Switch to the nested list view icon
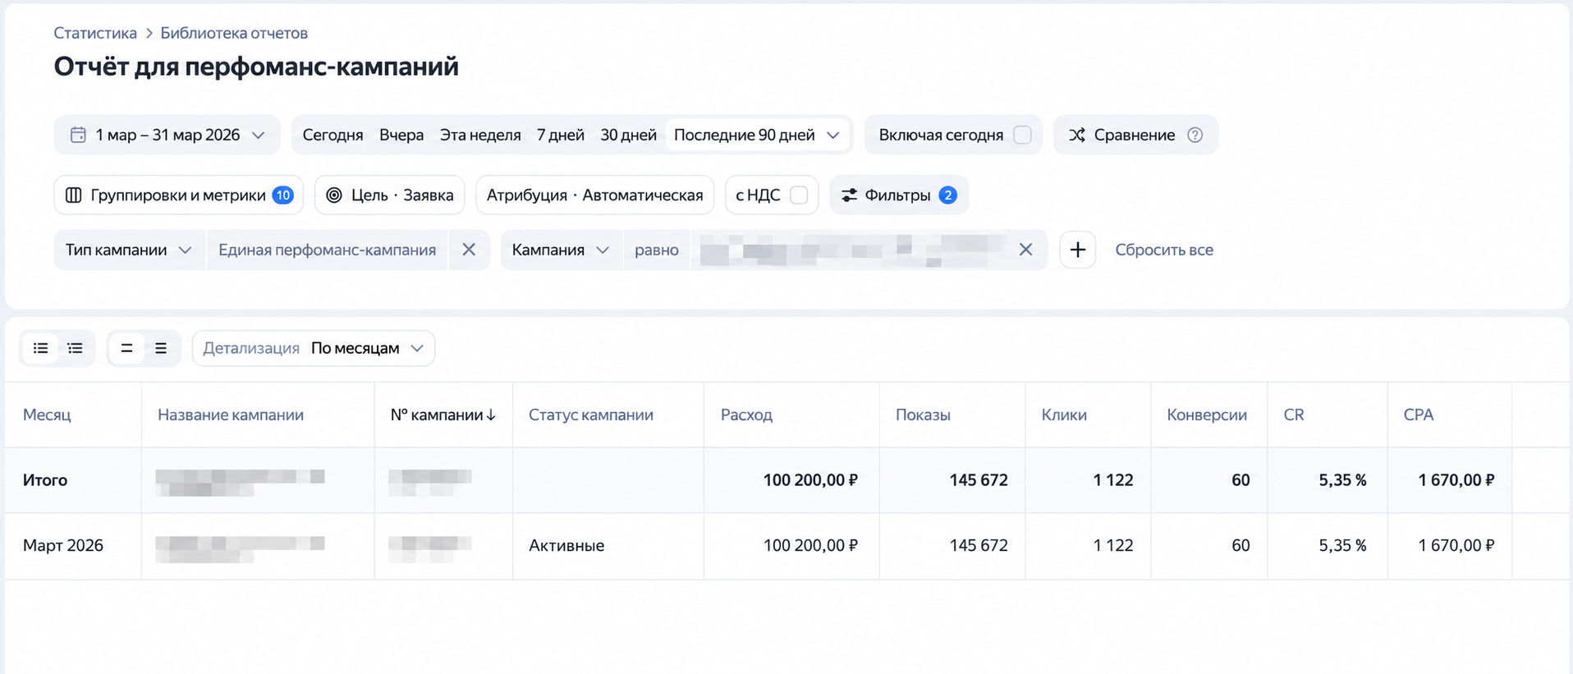This screenshot has height=674, width=1573. coord(75,348)
